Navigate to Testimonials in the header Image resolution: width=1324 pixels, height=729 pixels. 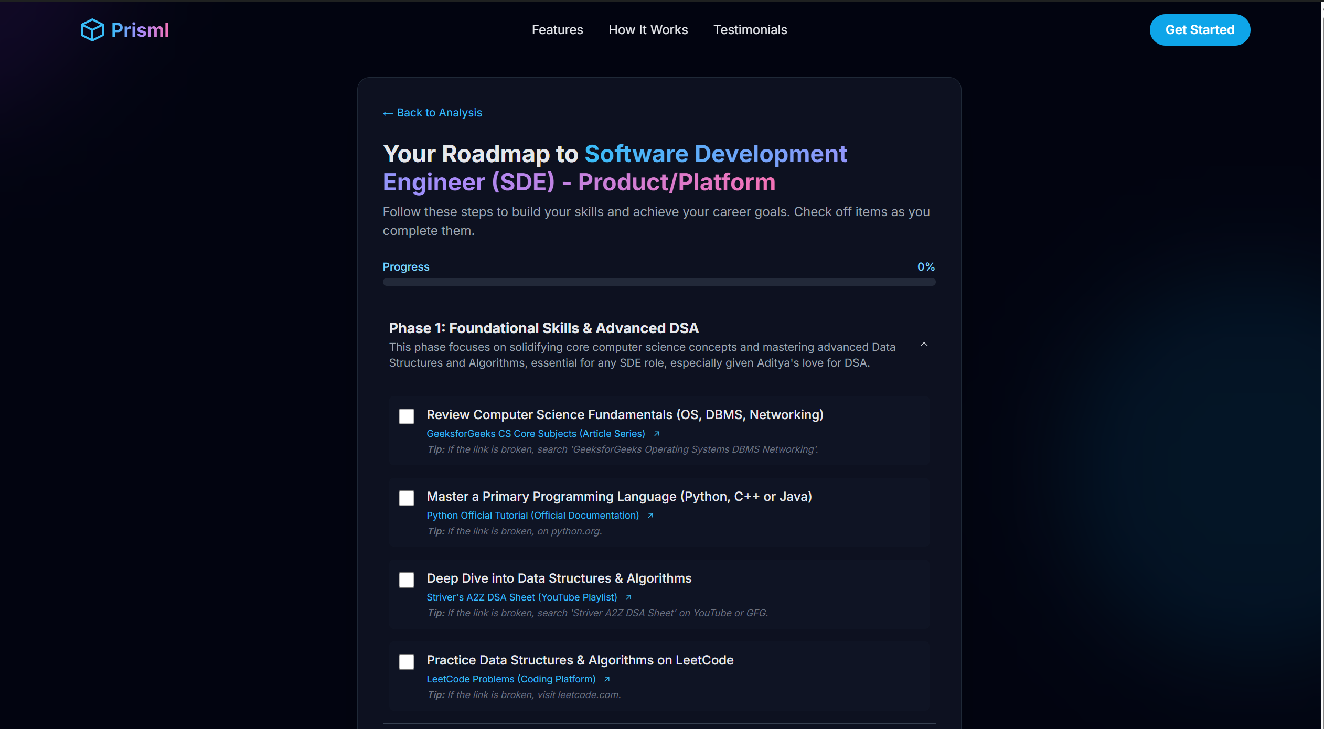click(x=750, y=30)
